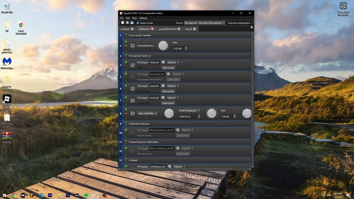The height and width of the screenshot is (199, 354).
Task: Open Spotify from taskbar
Action: (x=86, y=195)
